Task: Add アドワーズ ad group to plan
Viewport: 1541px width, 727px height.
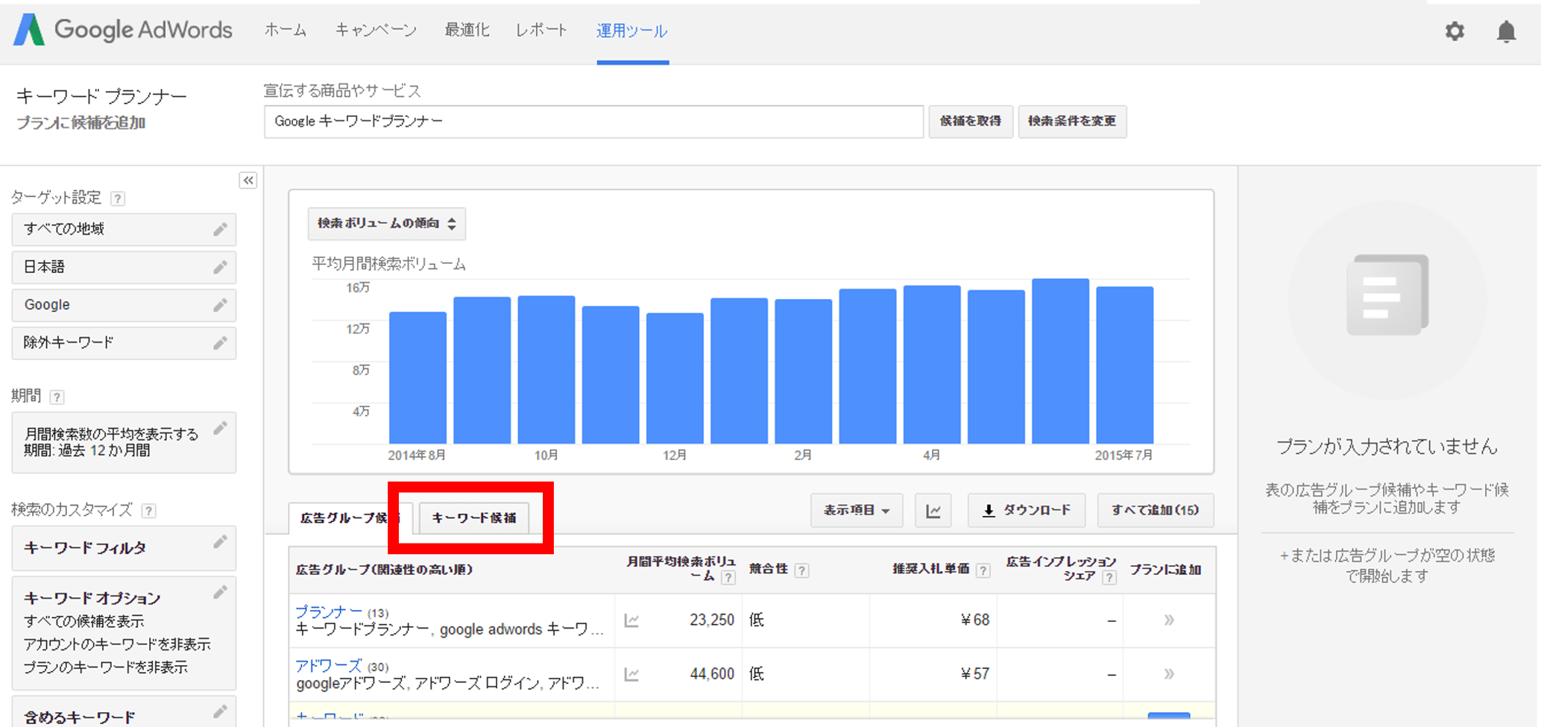Action: click(x=1168, y=674)
